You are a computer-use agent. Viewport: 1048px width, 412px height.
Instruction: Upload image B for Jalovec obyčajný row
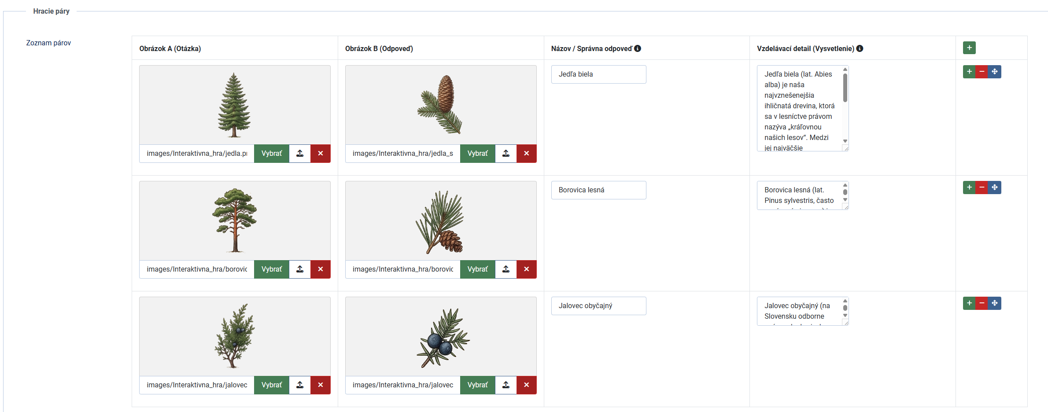(506, 385)
